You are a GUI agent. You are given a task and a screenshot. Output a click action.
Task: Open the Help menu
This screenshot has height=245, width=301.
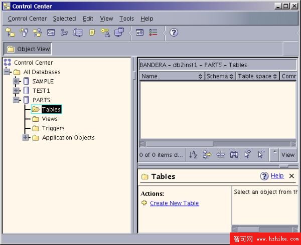point(147,19)
